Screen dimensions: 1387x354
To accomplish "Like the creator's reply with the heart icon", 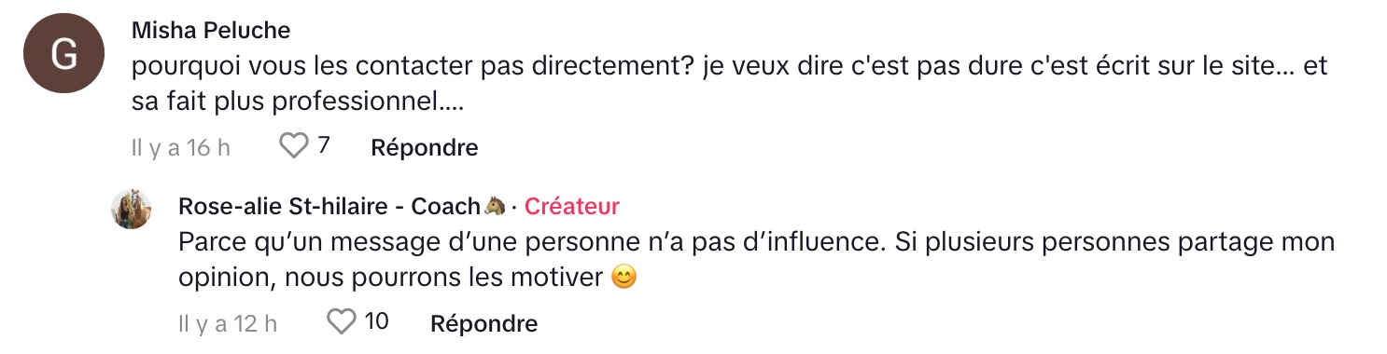I will click(342, 322).
